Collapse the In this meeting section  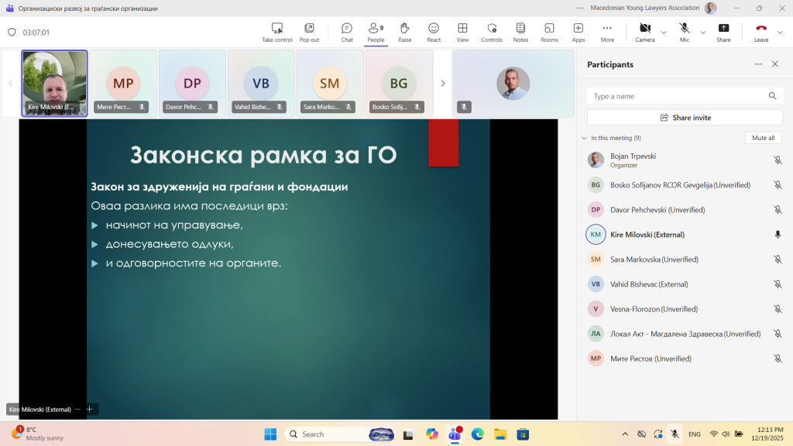click(x=583, y=138)
